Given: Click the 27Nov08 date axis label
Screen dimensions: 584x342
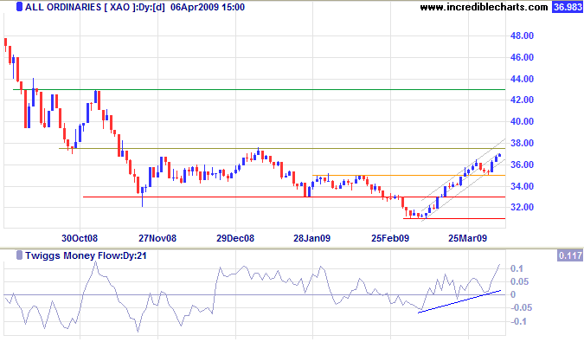Looking at the screenshot, I should 157,238.
